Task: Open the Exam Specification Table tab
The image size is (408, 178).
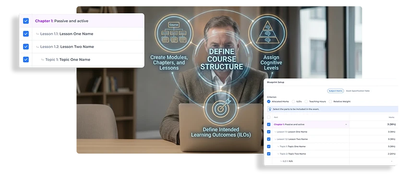Action: [358, 91]
